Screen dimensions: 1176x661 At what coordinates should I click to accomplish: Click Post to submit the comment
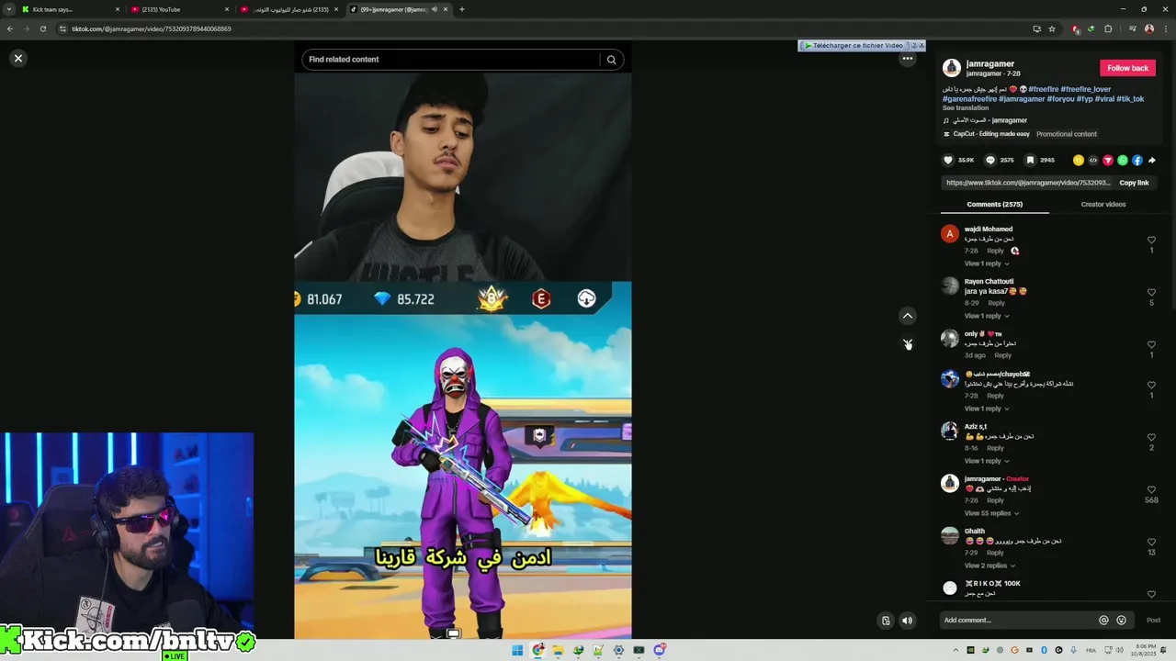(x=1153, y=621)
